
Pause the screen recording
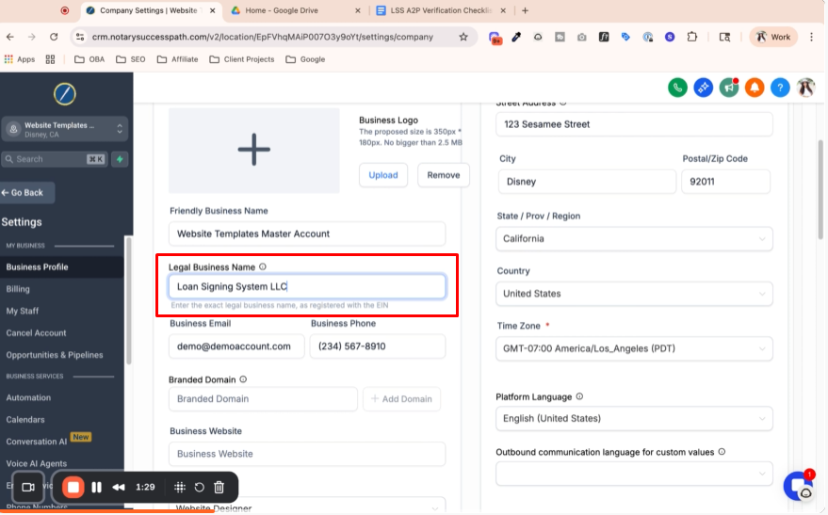pos(97,487)
